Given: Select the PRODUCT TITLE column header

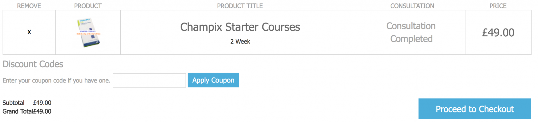Looking at the screenshot, I should (240, 6).
